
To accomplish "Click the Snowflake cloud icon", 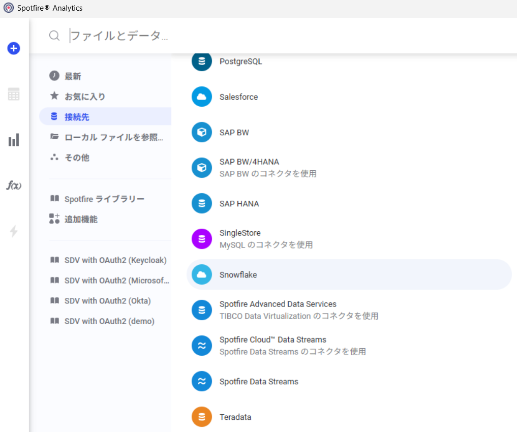I will coord(202,274).
